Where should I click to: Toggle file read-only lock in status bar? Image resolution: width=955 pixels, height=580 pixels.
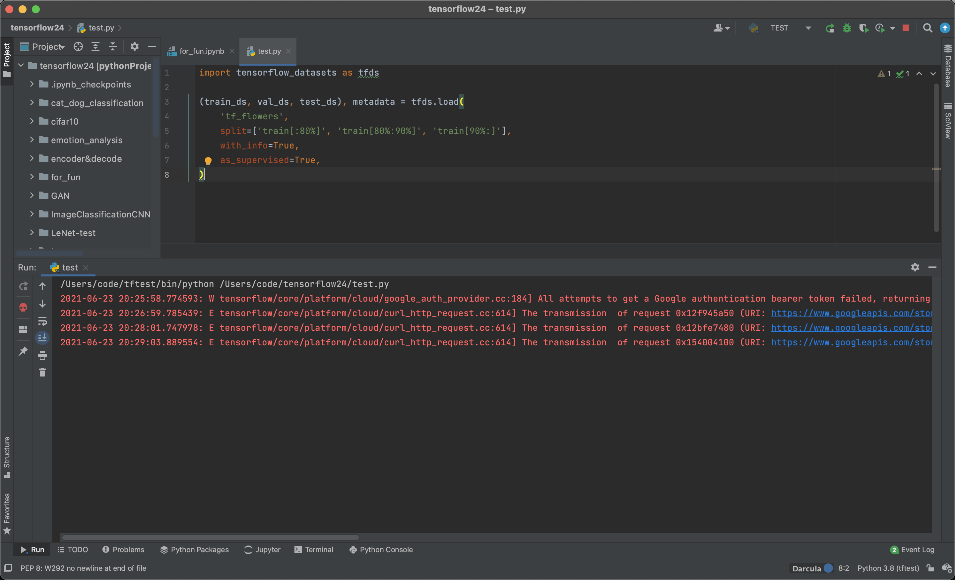[930, 568]
